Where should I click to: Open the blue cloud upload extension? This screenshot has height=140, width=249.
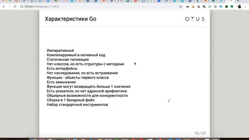pyautogui.click(x=221, y=7)
